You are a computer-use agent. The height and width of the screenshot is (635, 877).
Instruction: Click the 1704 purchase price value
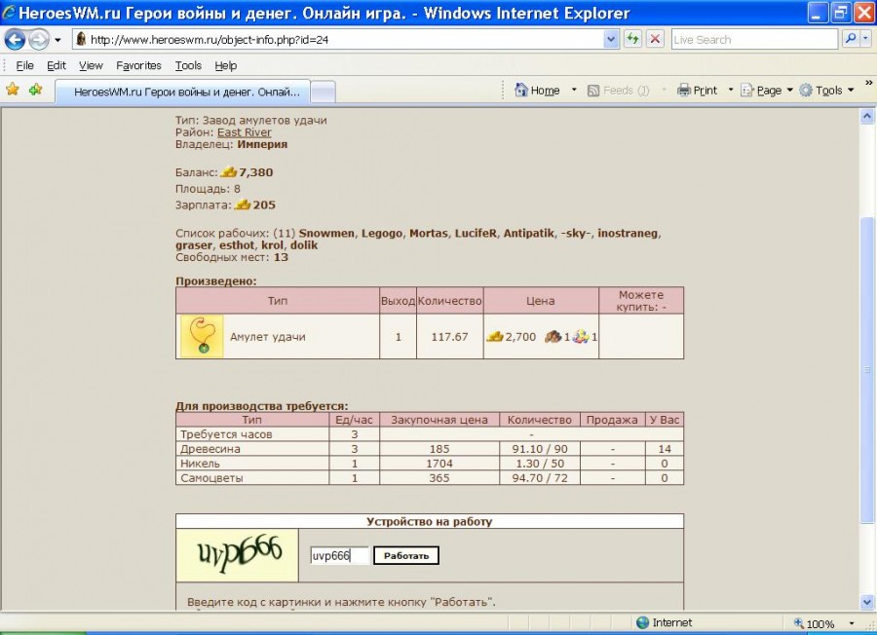[x=439, y=464]
